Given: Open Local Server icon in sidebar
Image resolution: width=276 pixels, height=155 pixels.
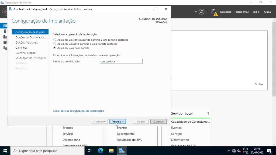Looking at the screenshot, I should click(x=5, y=31).
